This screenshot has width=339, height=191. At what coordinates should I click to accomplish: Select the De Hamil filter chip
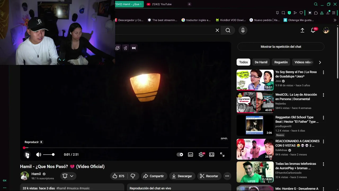click(x=261, y=62)
